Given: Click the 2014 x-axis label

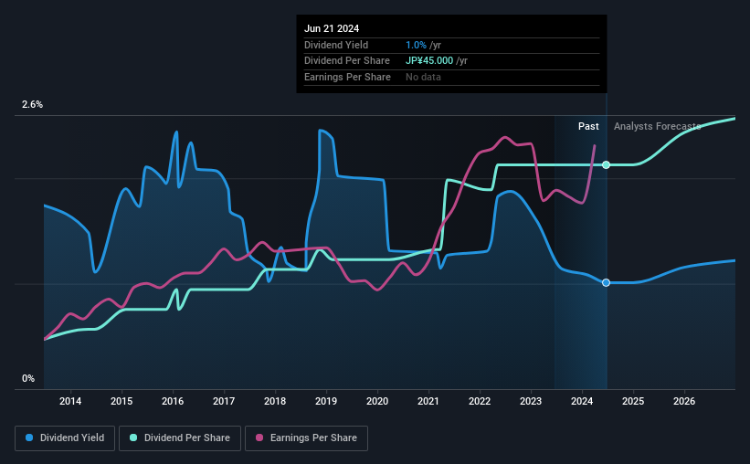Looking at the screenshot, I should tap(70, 401).
